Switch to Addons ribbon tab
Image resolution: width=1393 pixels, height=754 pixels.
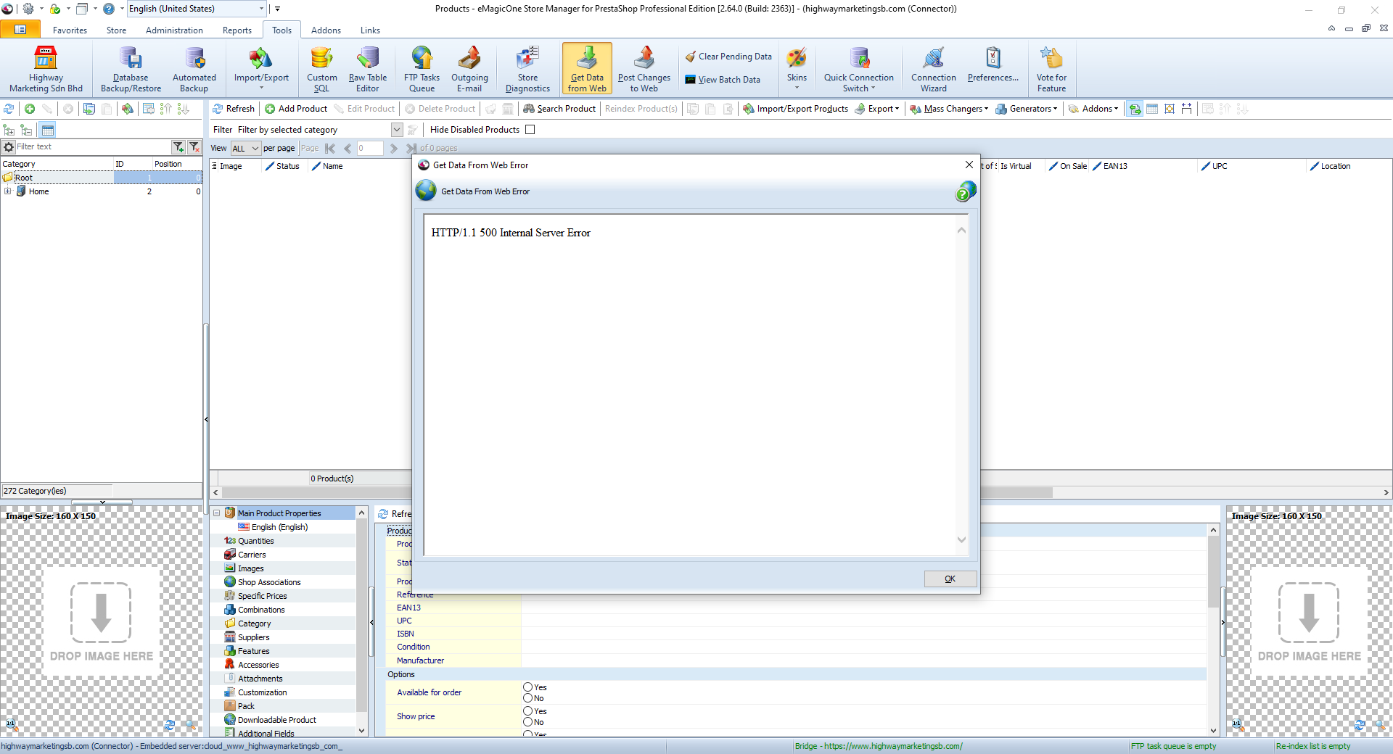tap(326, 30)
